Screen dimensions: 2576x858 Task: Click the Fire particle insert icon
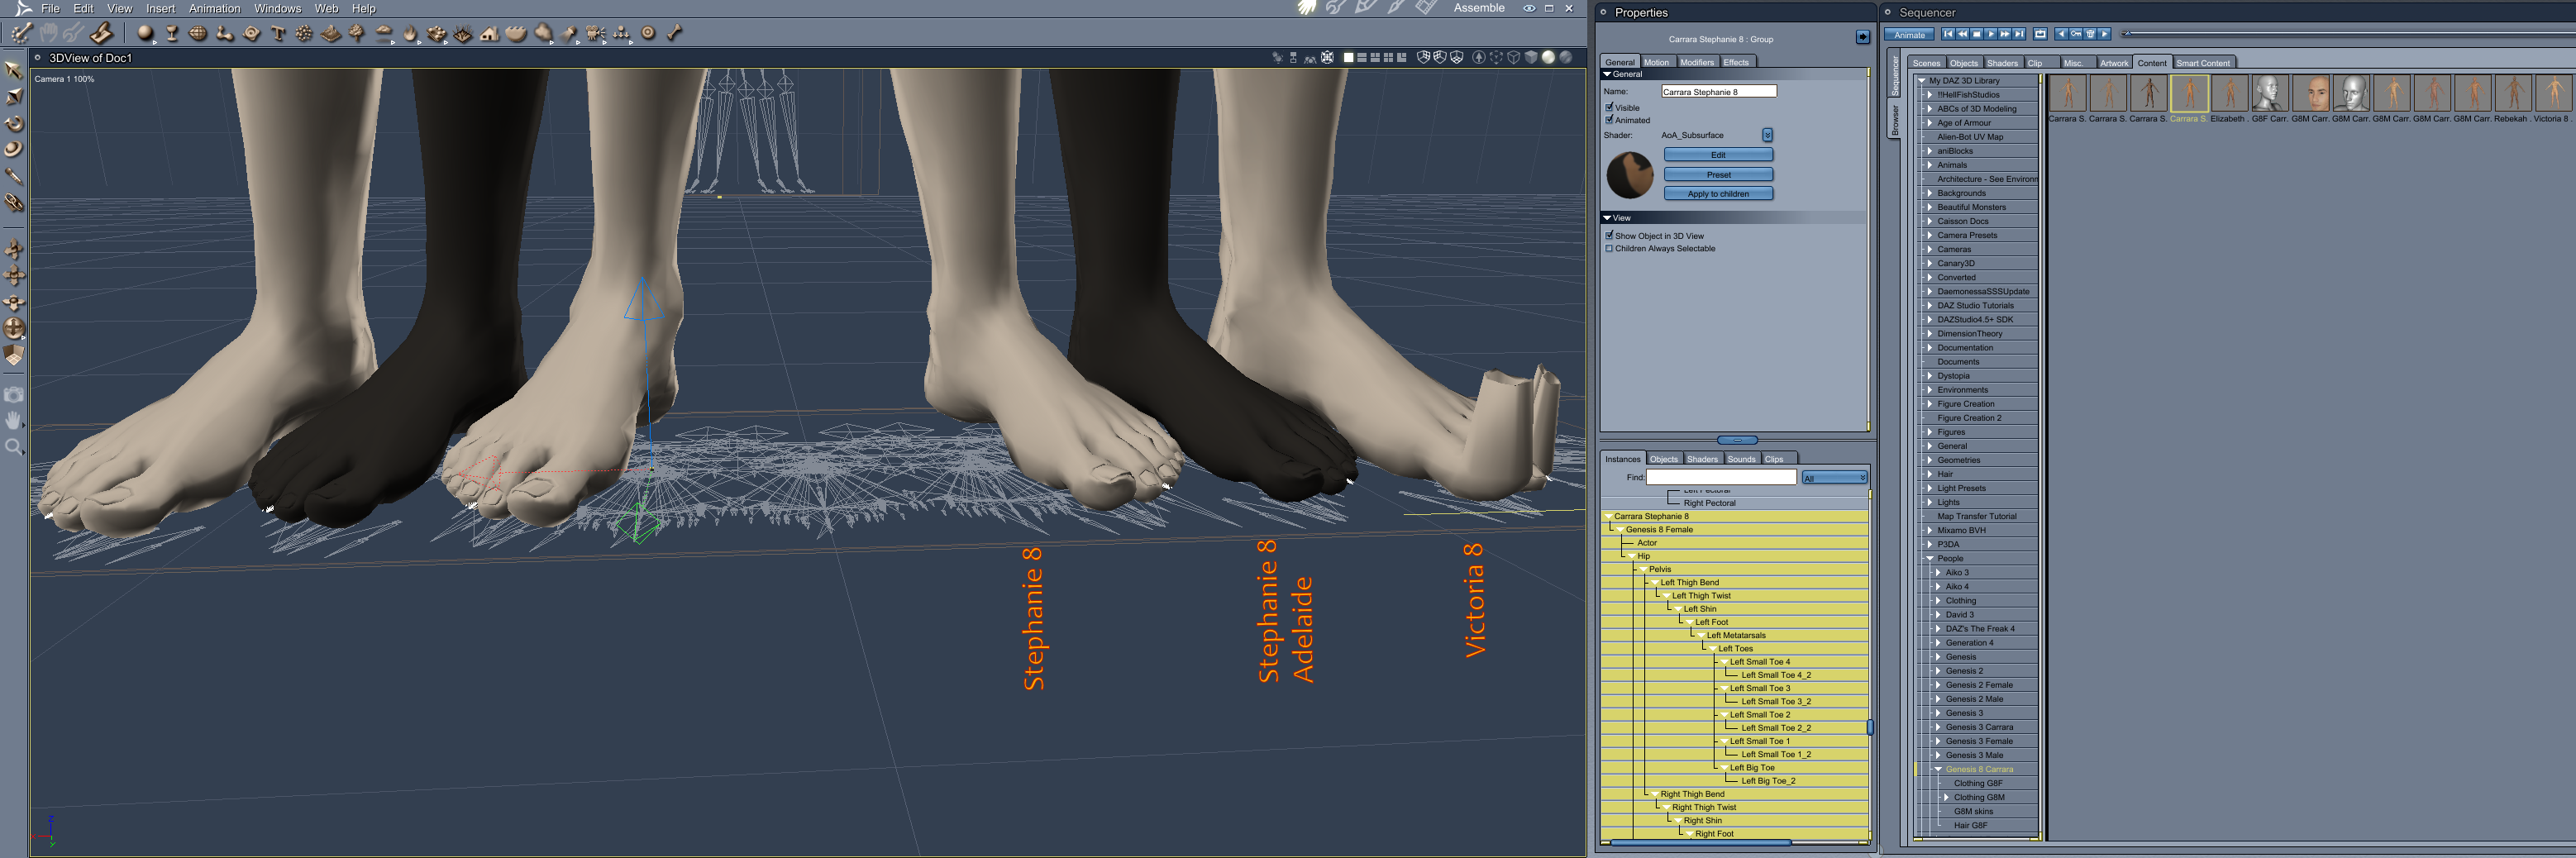410,33
